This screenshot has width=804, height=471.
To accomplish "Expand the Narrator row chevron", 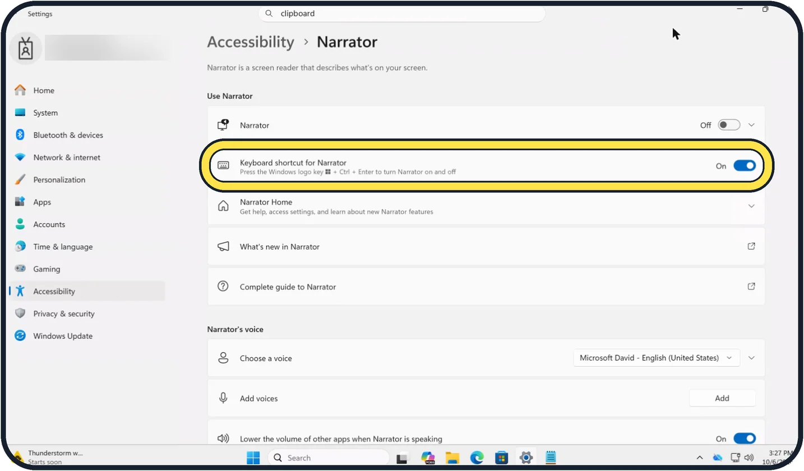I will [752, 125].
